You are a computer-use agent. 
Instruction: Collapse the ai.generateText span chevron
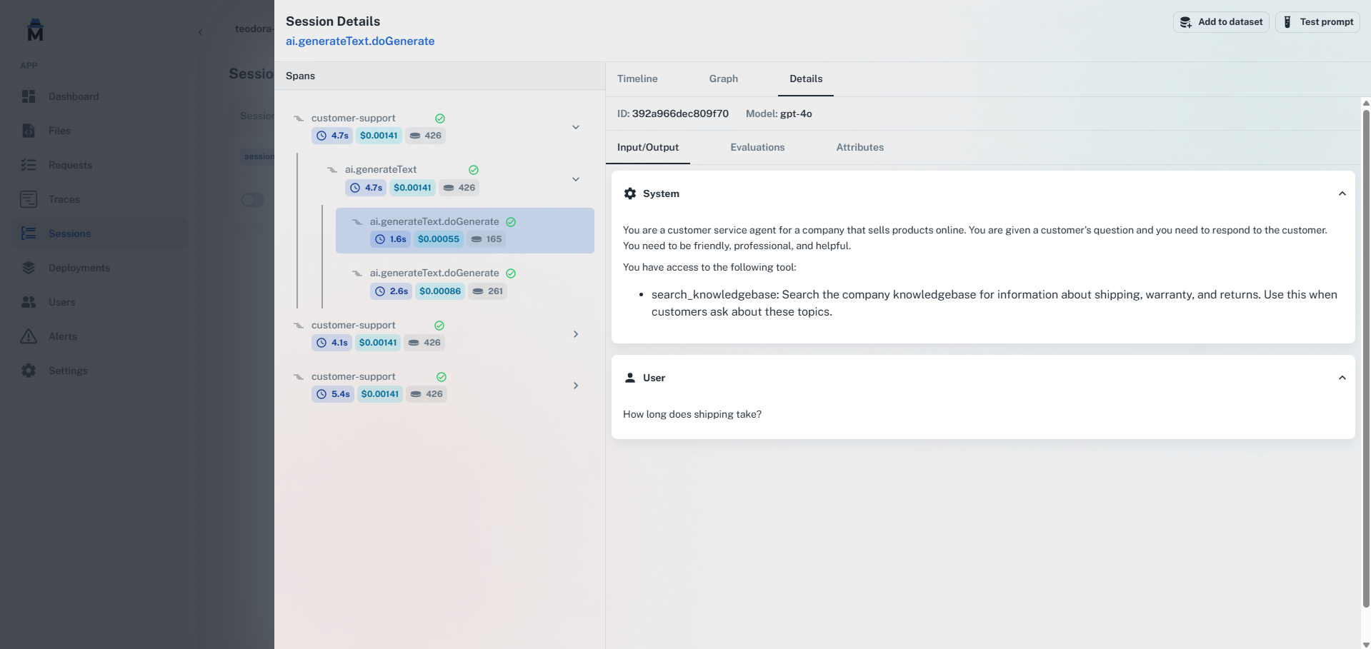click(x=576, y=179)
